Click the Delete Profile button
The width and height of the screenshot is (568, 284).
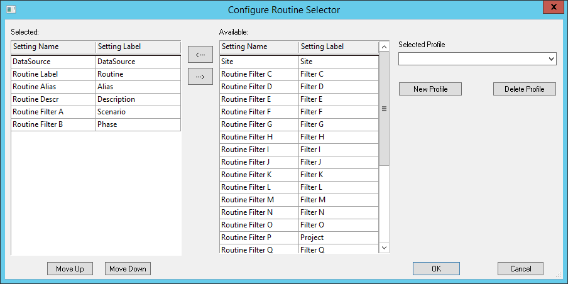pyautogui.click(x=524, y=89)
